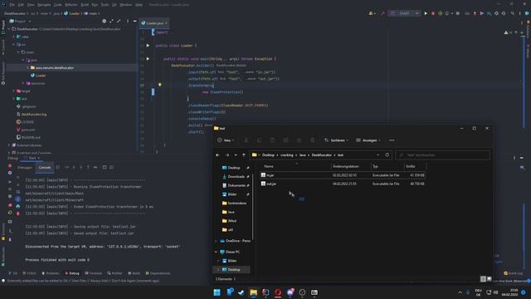This screenshot has width=531, height=299.
Task: Click the yellow lightbulb intention icon in the editor
Action: pyautogui.click(x=160, y=85)
